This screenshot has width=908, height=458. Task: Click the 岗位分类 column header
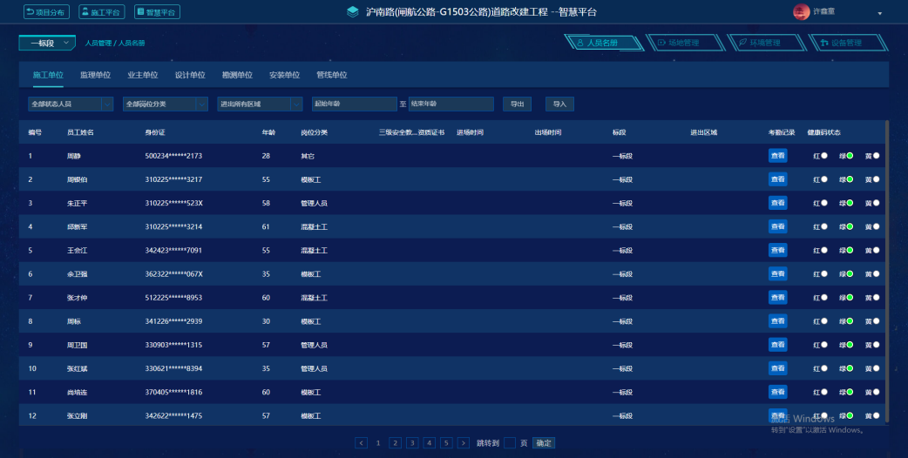point(315,132)
